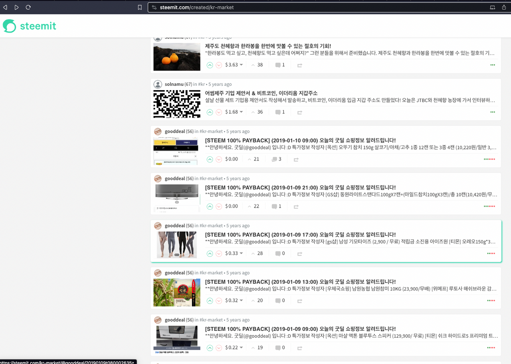The width and height of the screenshot is (511, 364).
Task: Open the rice bag thumbnail image
Action: pos(177,292)
